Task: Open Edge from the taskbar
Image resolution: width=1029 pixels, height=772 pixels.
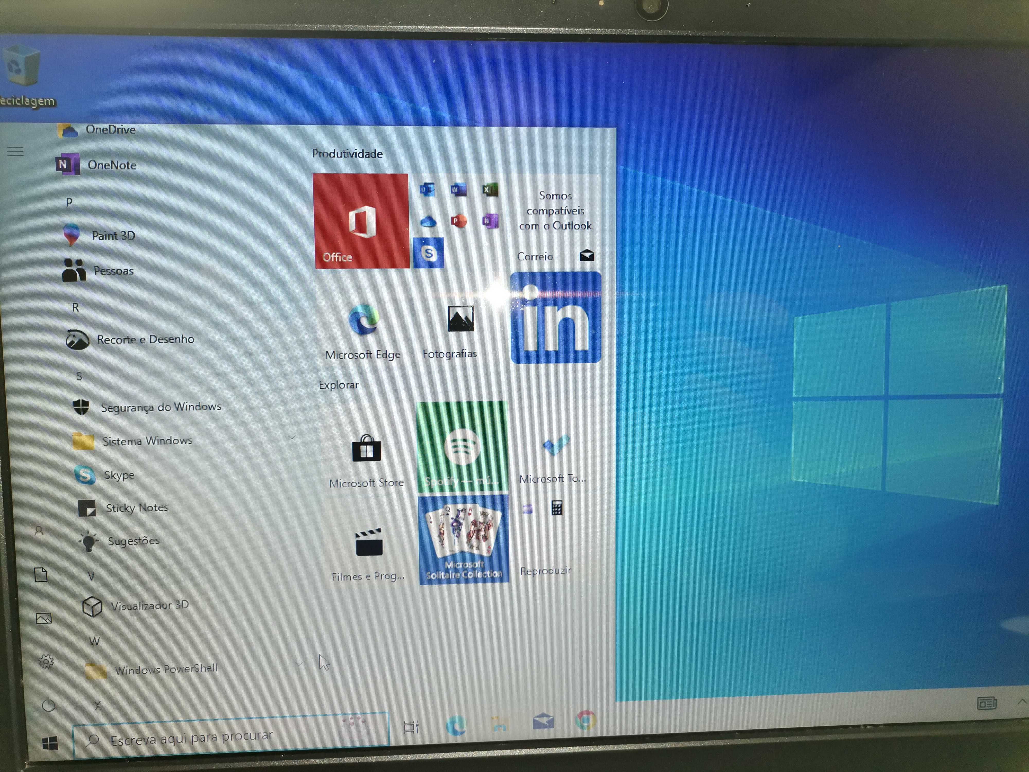Action: (x=456, y=725)
